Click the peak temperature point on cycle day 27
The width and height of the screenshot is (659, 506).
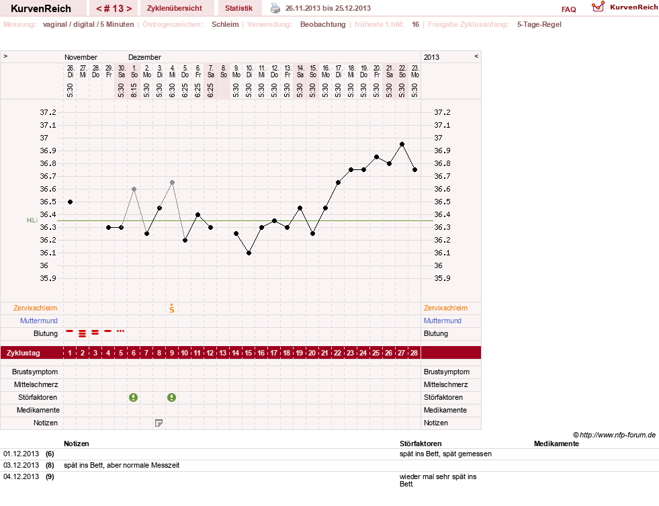click(x=402, y=144)
